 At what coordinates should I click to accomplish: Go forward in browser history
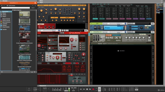(x=4, y=6)
